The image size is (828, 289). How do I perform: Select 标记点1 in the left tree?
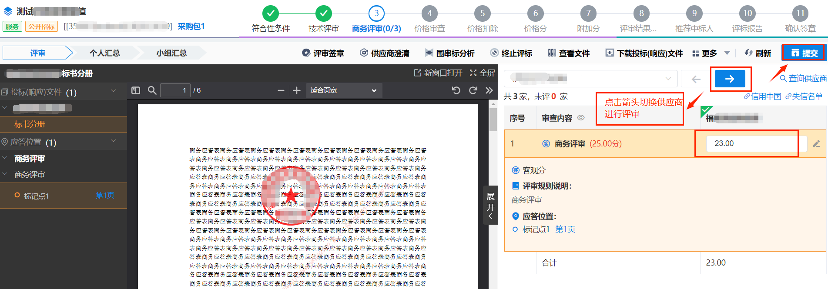tap(37, 196)
